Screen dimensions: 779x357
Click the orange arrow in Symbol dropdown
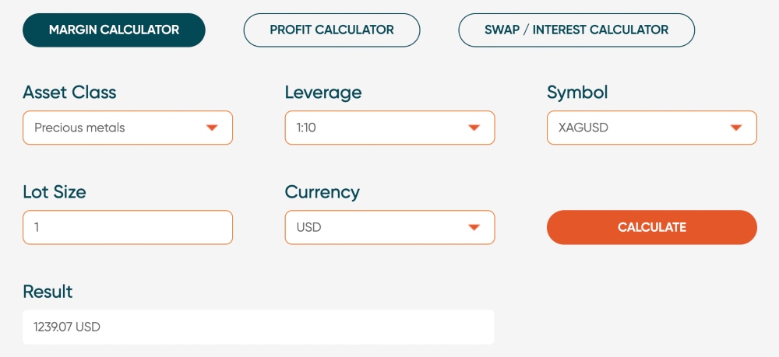point(736,128)
